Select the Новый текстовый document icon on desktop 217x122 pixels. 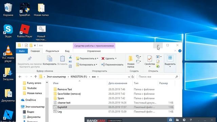(41, 33)
